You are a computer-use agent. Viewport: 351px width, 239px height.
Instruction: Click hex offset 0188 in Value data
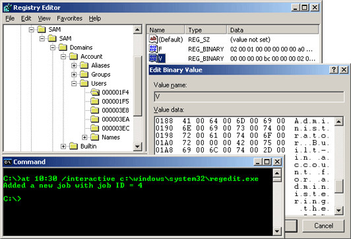(164, 121)
